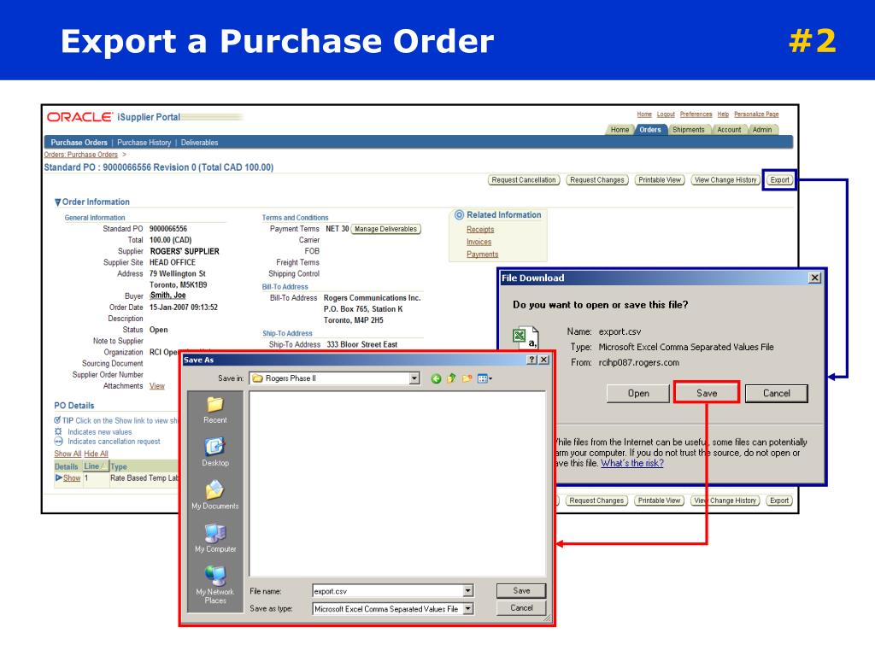Viewport: 875px width, 656px height.
Task: Switch to the Orders tab
Action: pyautogui.click(x=650, y=130)
